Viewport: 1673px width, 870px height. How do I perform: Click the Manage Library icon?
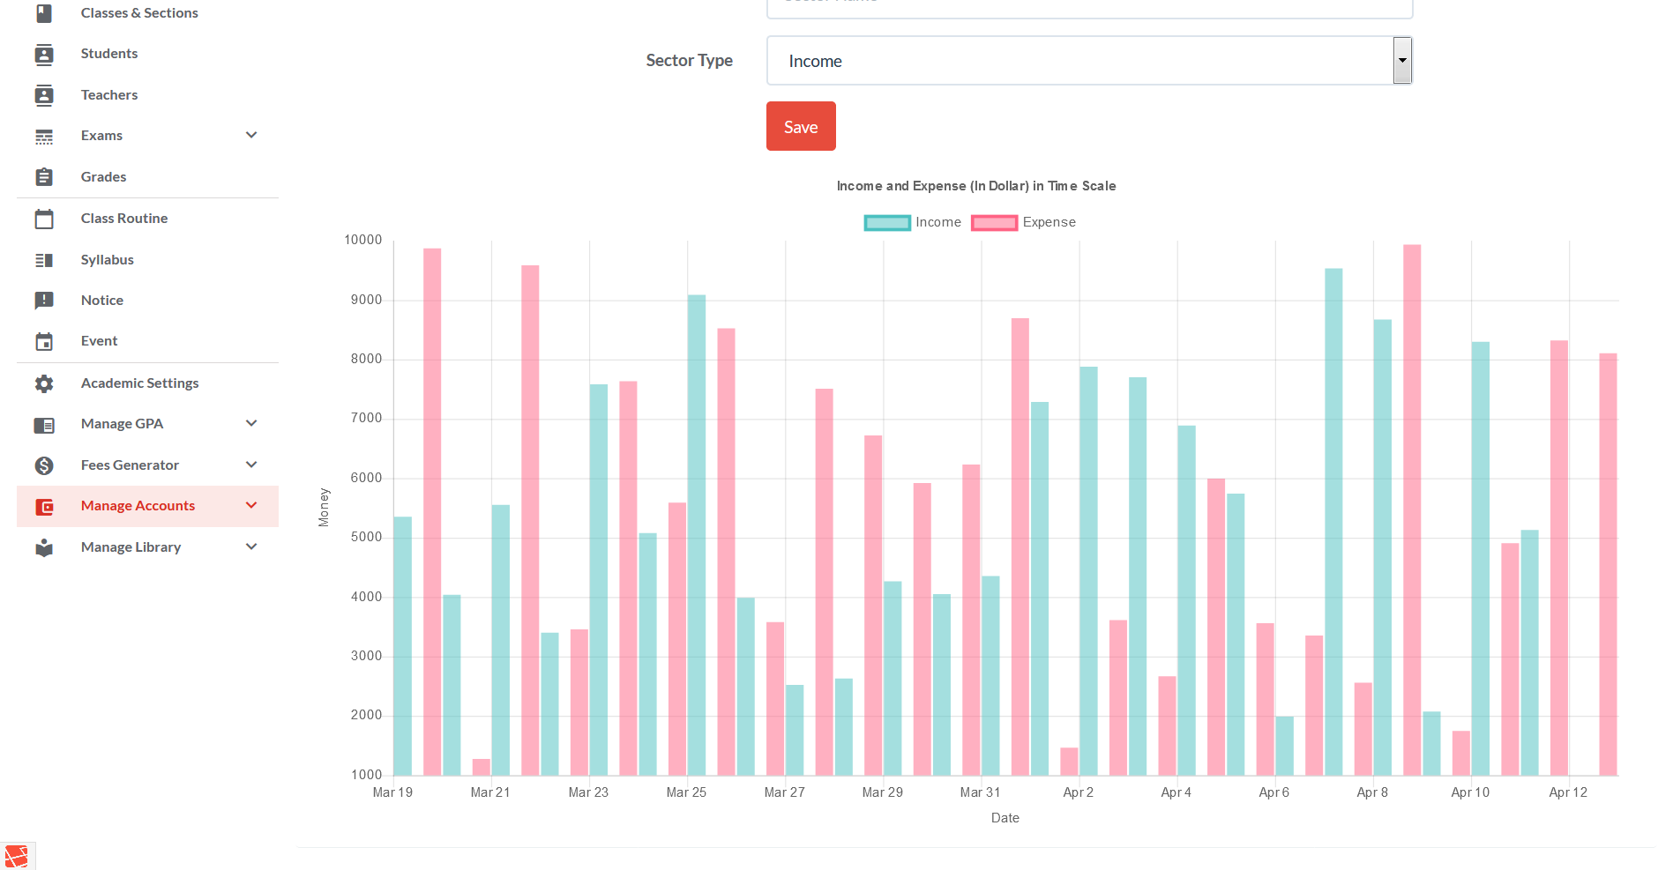point(44,547)
